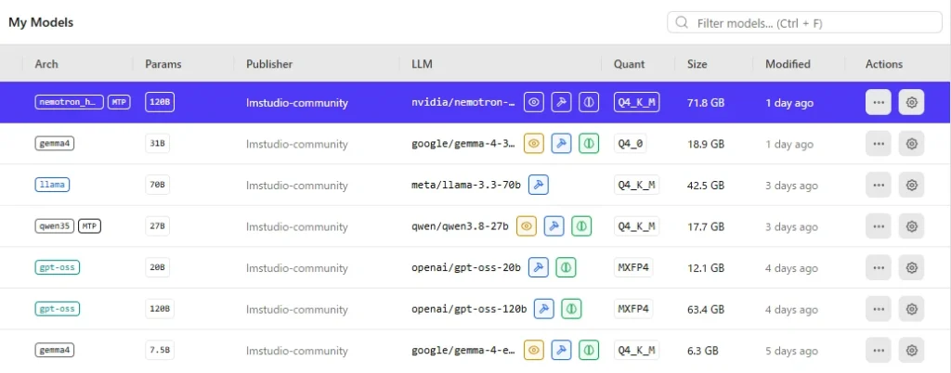The width and height of the screenshot is (951, 373).
Task: Click the 42.5 GB size value
Action: pos(706,186)
